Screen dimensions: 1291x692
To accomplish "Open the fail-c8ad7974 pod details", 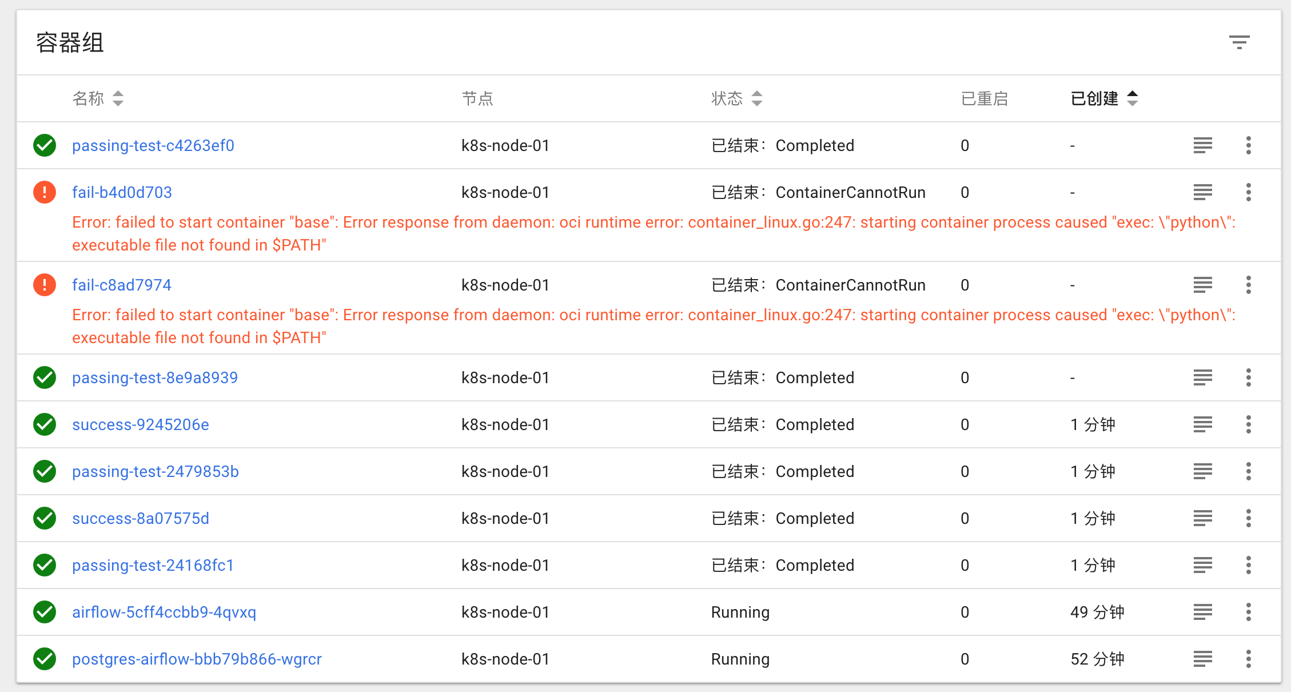I will [122, 285].
